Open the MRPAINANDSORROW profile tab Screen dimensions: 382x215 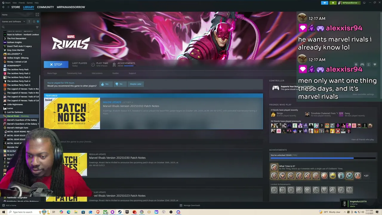point(71,7)
